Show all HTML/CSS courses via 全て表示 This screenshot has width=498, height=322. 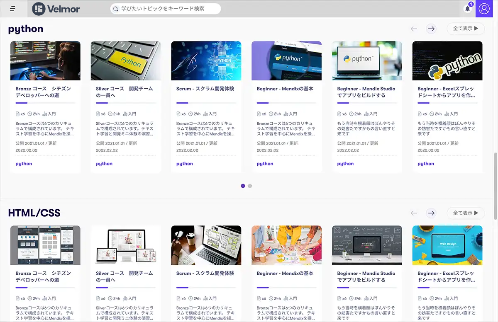coord(465,213)
